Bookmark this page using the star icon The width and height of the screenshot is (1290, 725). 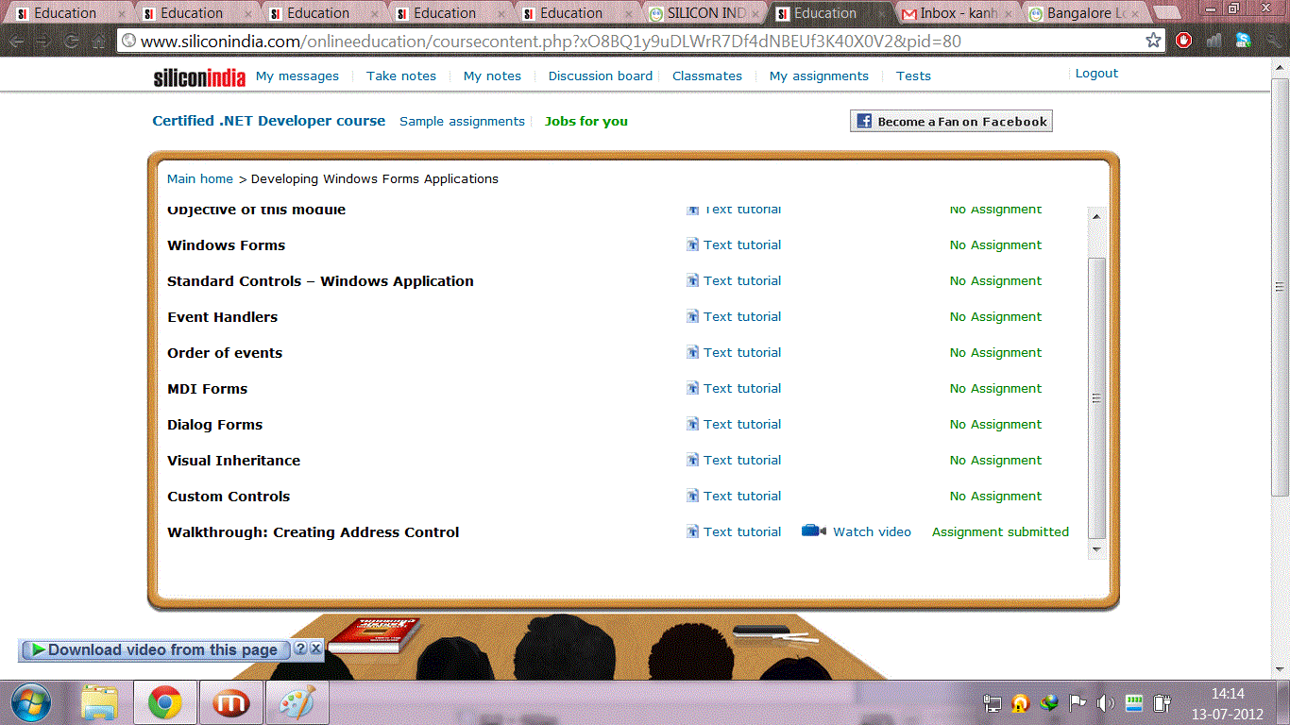click(x=1153, y=41)
